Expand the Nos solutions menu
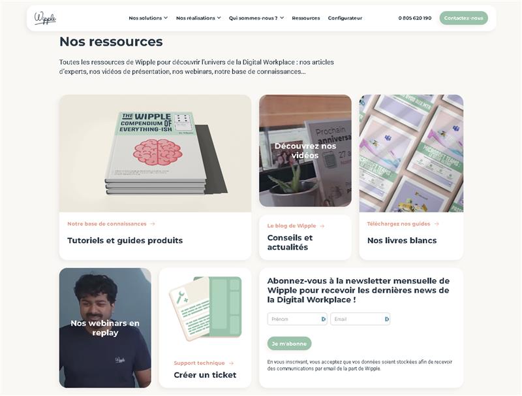The image size is (522, 396). pyautogui.click(x=148, y=18)
